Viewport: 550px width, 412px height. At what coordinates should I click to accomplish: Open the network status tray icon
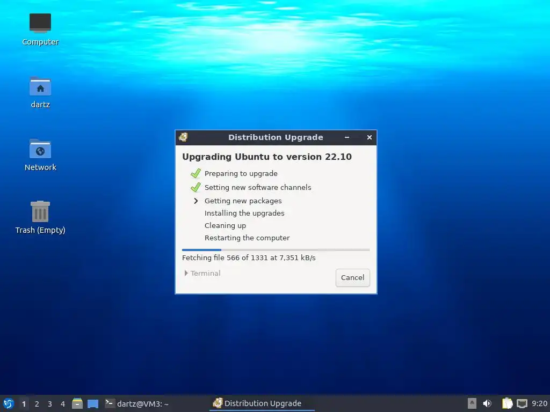[x=522, y=403]
